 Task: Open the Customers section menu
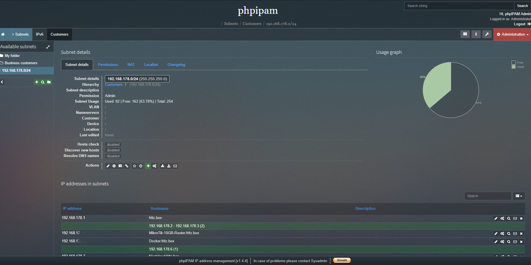59,34
